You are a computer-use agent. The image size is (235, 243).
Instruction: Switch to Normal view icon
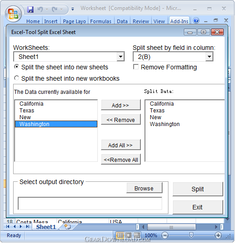coord(120,235)
